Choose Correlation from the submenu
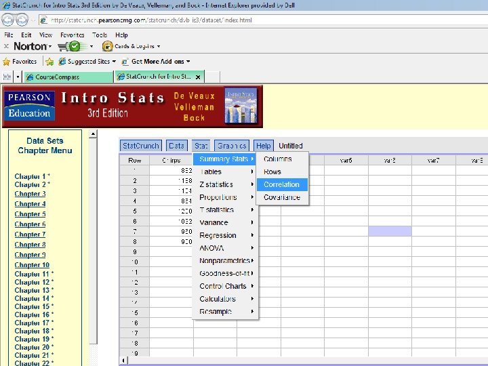Viewport: 488px width, 366px height. coord(282,184)
